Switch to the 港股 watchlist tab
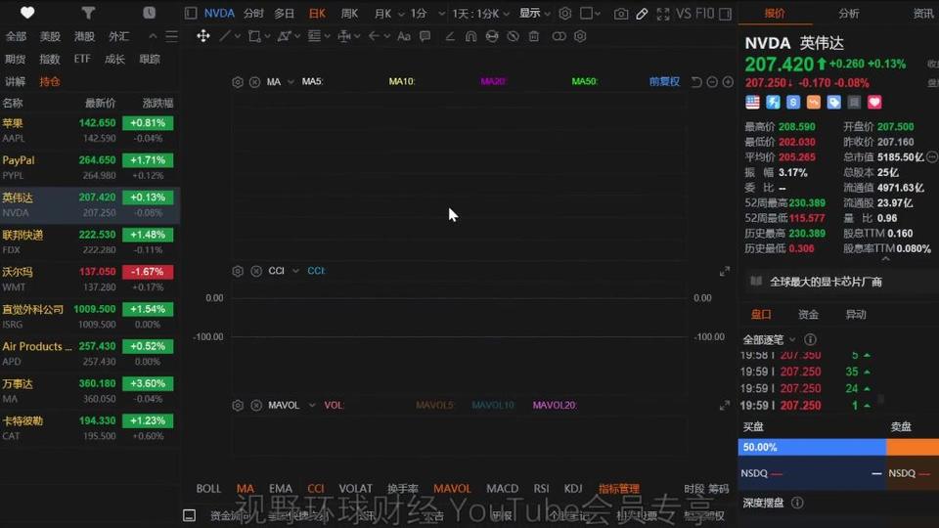 click(x=84, y=36)
